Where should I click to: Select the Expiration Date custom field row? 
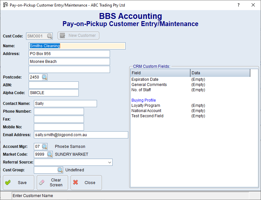click(145, 79)
